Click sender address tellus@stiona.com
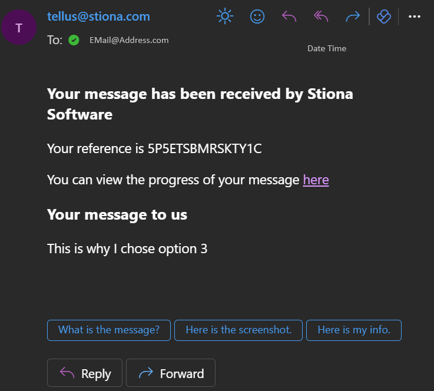 click(x=98, y=16)
